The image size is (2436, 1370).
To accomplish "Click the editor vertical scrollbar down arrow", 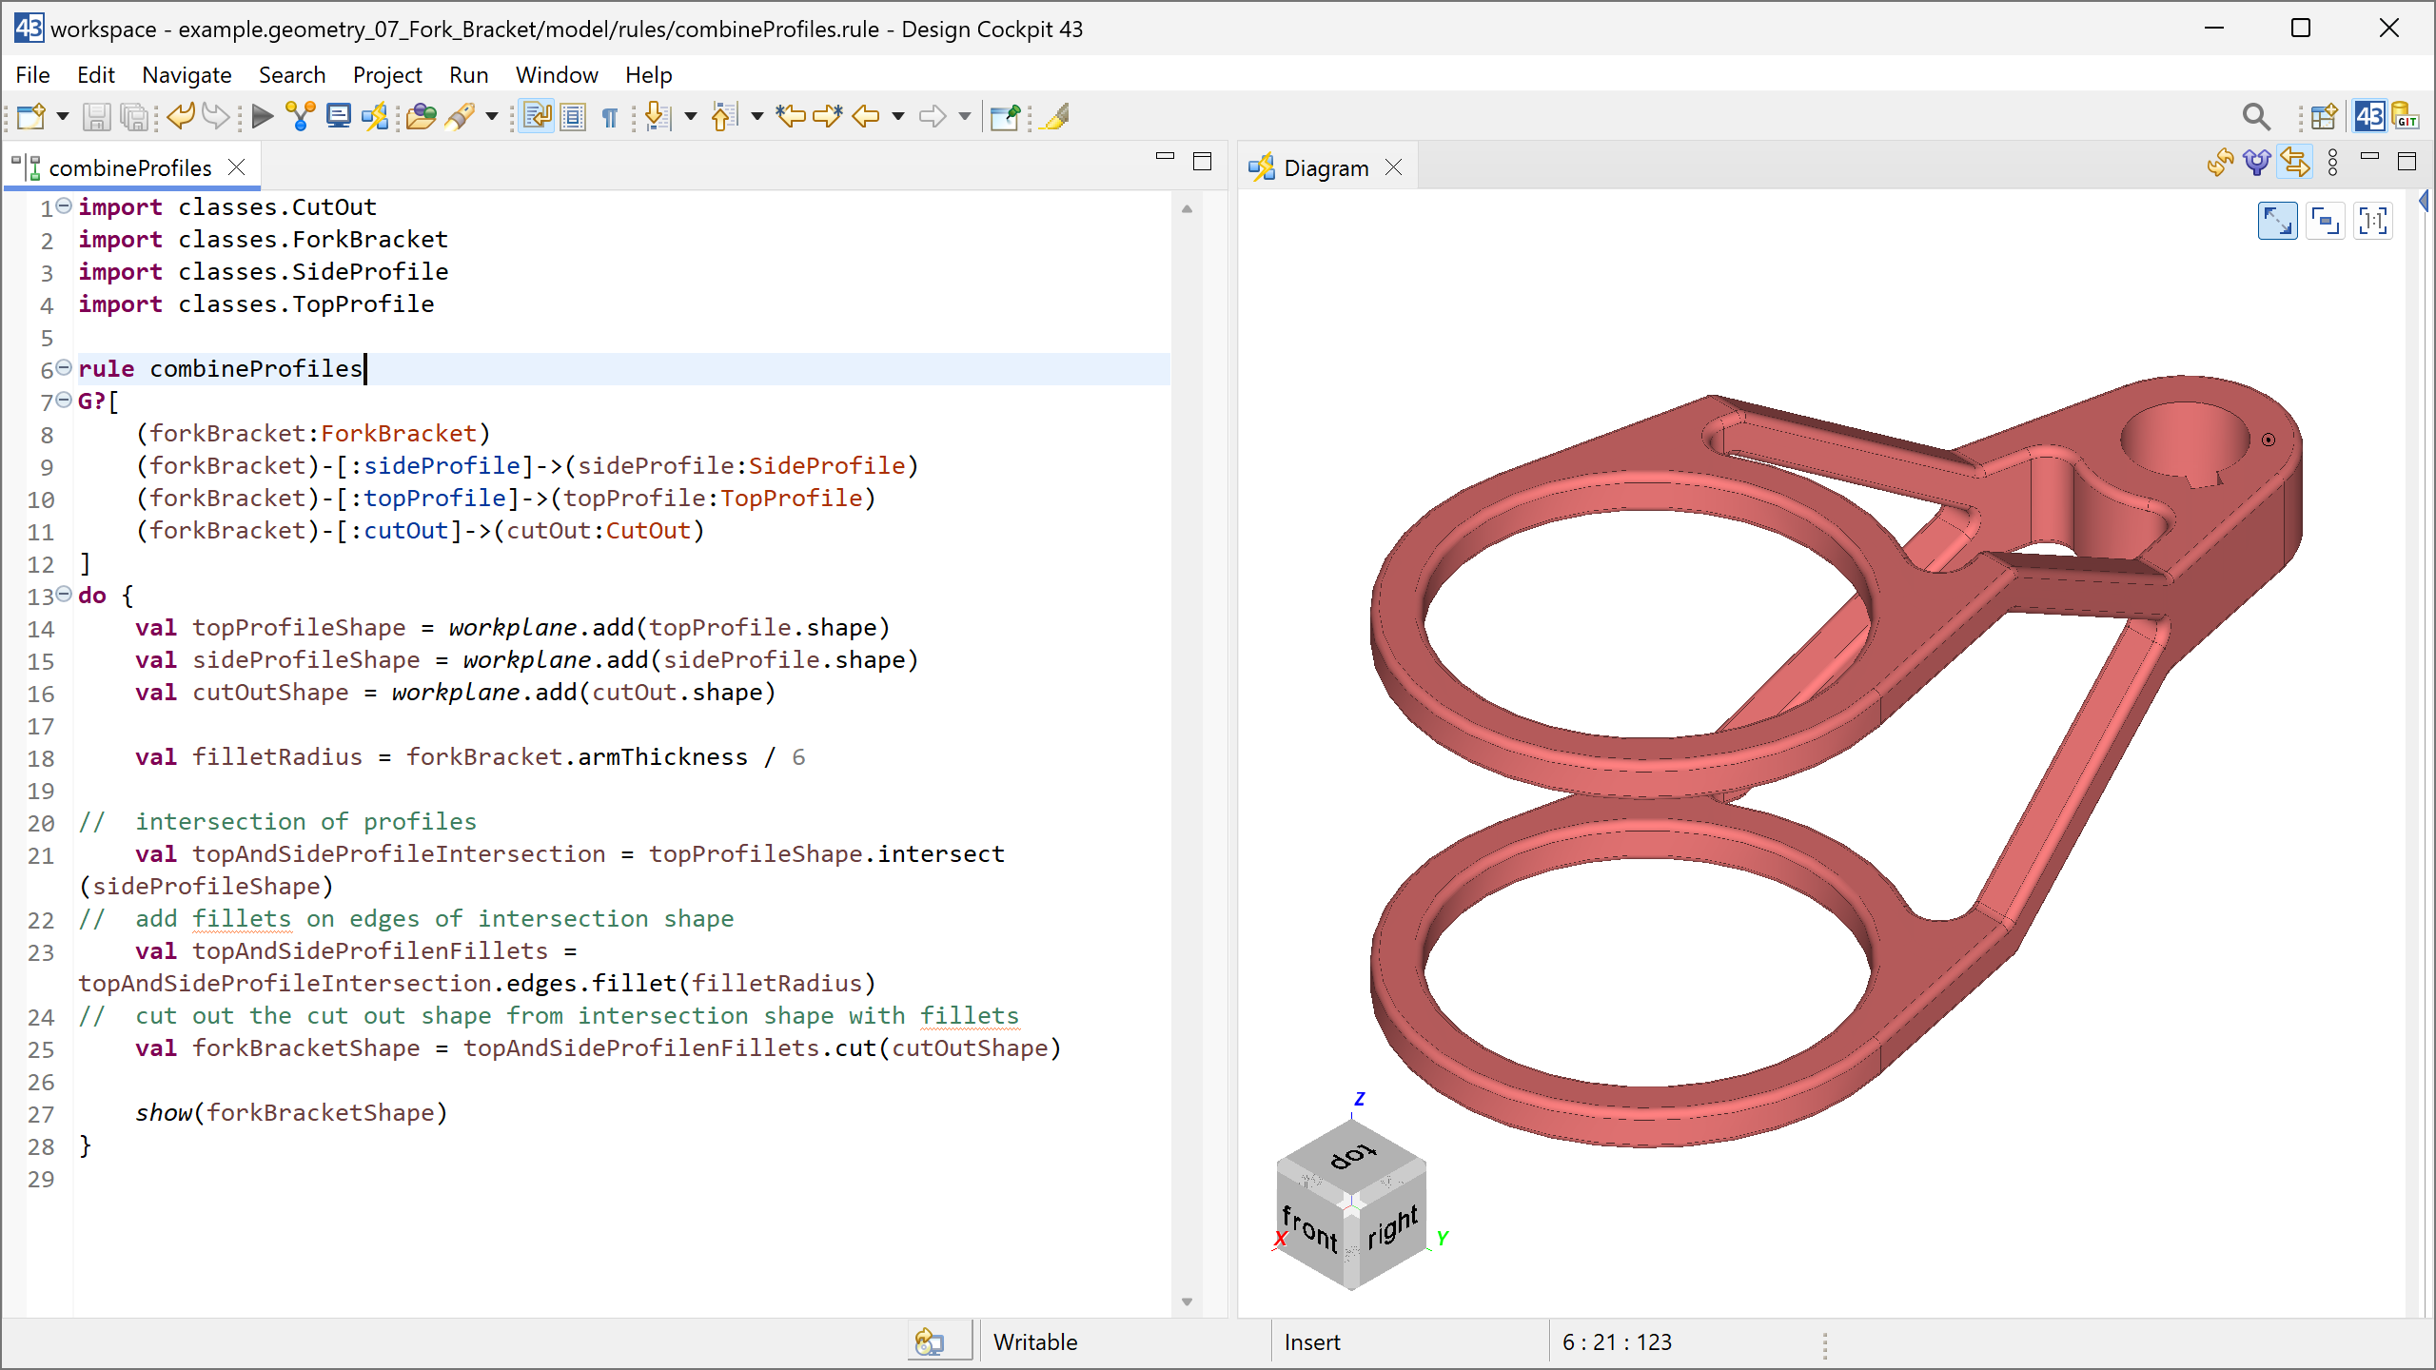I will [1187, 1301].
